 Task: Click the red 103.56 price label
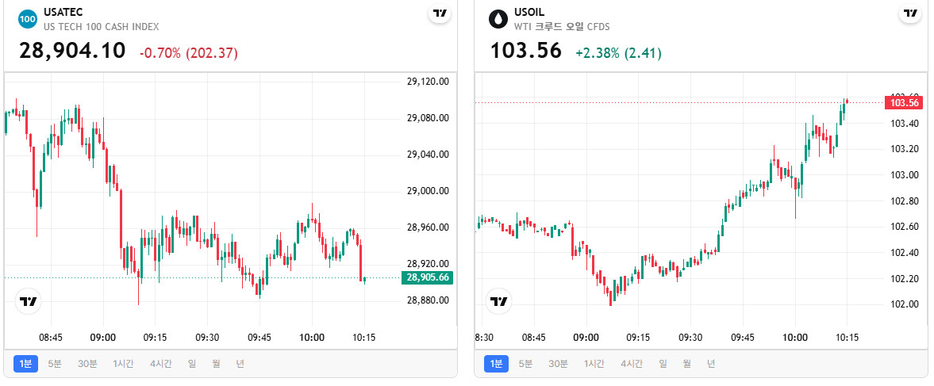click(x=905, y=103)
